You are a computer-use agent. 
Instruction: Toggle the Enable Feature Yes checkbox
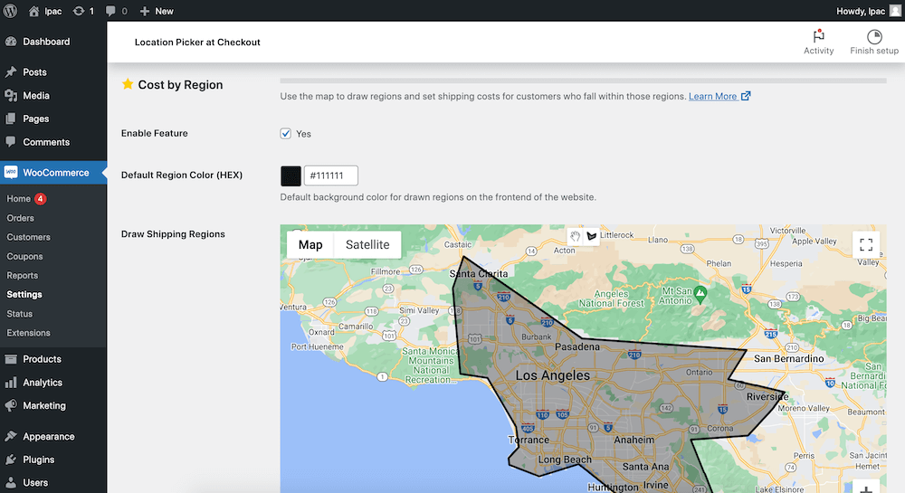coord(286,133)
